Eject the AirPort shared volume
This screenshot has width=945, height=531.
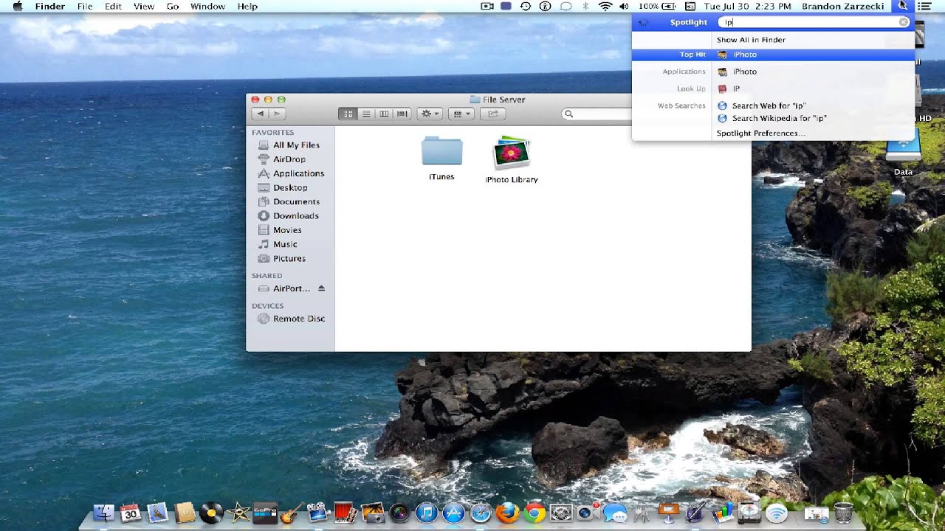(x=321, y=288)
